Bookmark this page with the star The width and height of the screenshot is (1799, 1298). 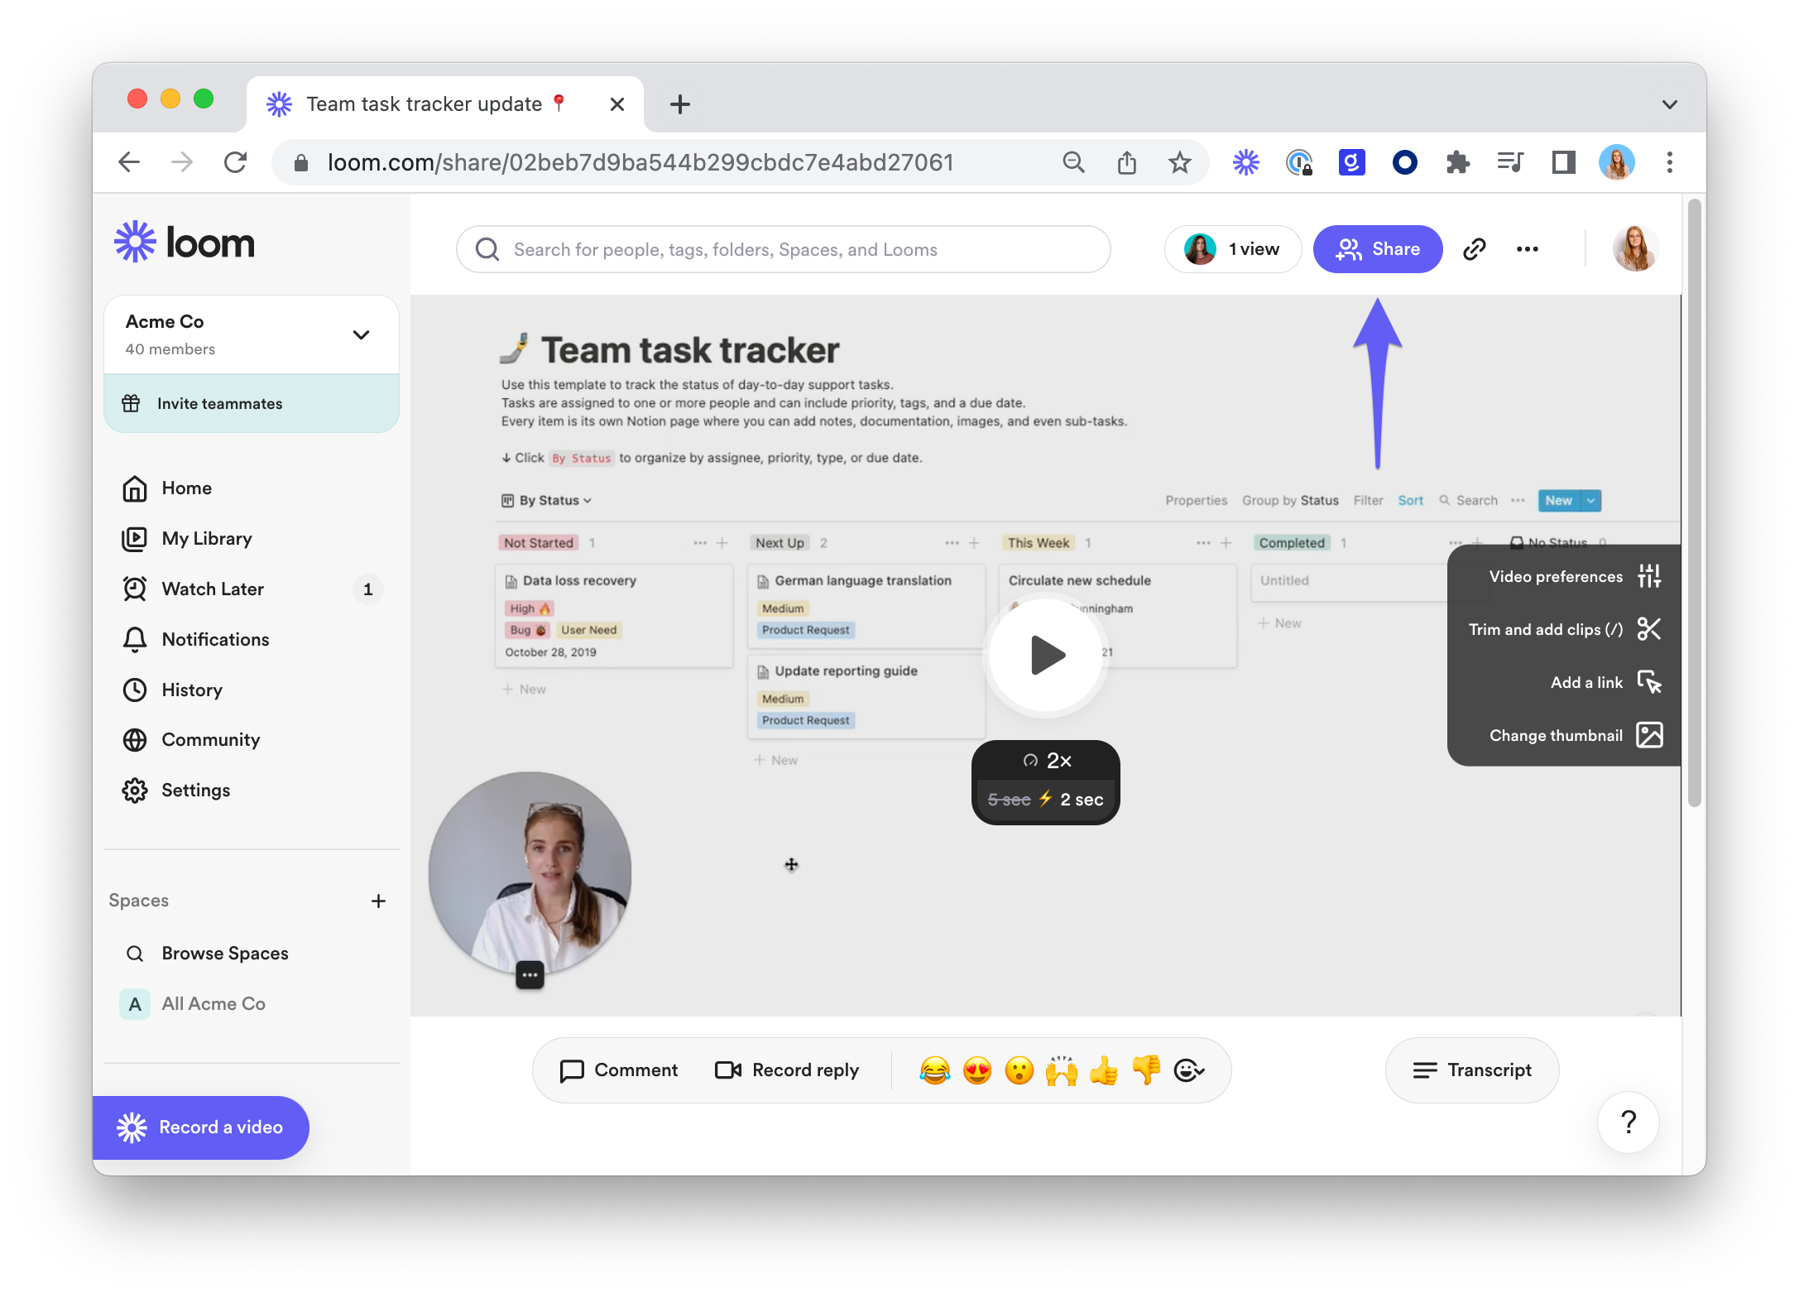pyautogui.click(x=1179, y=162)
